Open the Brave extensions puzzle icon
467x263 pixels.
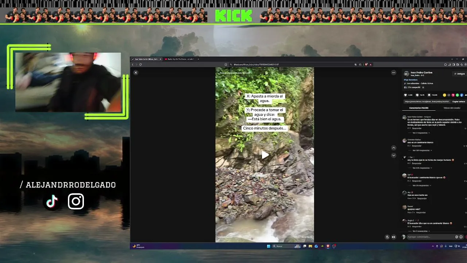click(445, 65)
